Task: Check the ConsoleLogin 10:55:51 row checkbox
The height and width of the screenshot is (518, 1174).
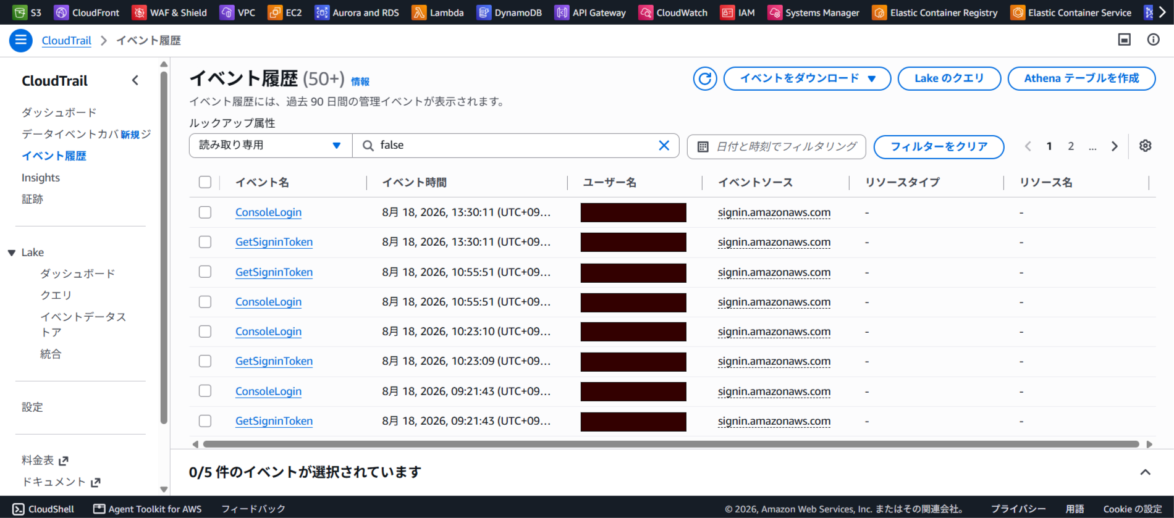Action: [x=205, y=302]
